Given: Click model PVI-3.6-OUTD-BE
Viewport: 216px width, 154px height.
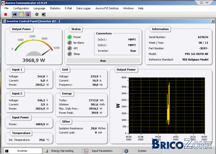Looking at the screenshot, I should 197,54.
